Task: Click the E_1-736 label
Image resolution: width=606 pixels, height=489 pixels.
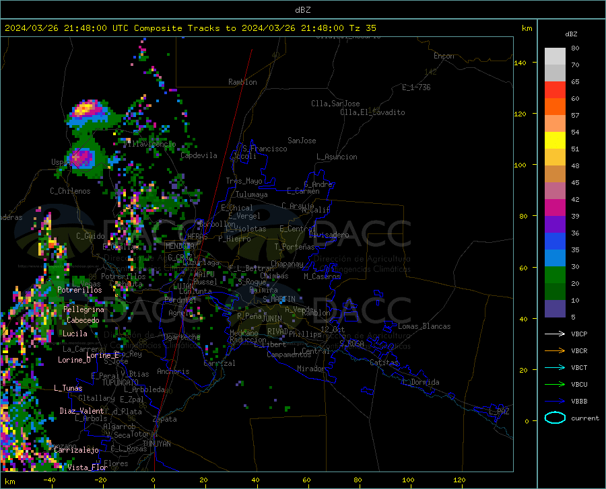Action: (416, 87)
